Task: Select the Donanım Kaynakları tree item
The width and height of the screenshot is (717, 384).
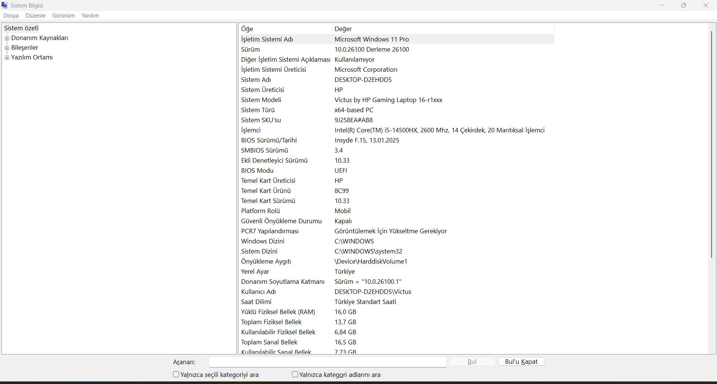Action: tap(40, 38)
